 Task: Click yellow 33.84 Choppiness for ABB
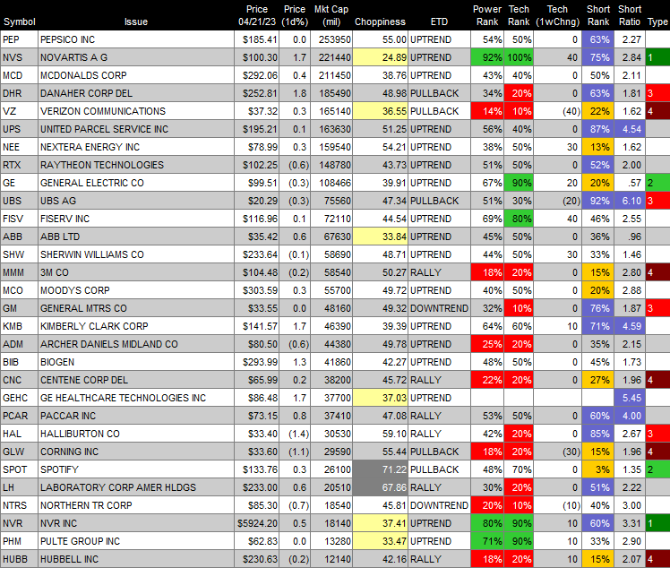tap(380, 237)
